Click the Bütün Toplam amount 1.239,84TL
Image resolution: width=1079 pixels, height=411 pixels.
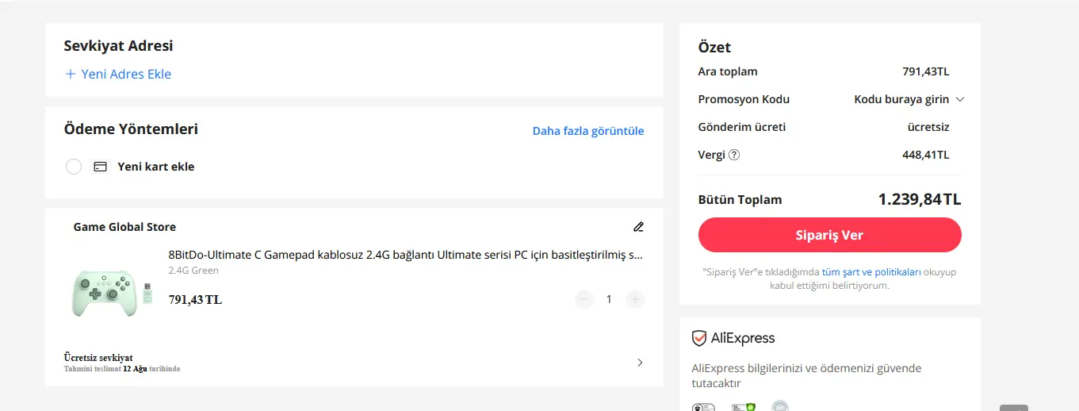(x=920, y=199)
